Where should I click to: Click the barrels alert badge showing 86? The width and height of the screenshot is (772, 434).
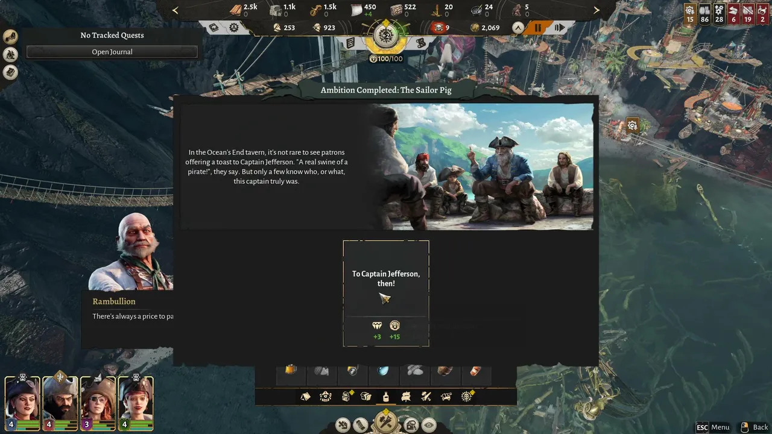click(704, 14)
